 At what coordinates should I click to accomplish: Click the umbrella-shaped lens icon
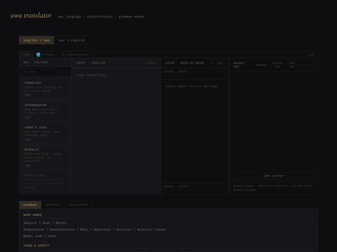(x=64, y=55)
